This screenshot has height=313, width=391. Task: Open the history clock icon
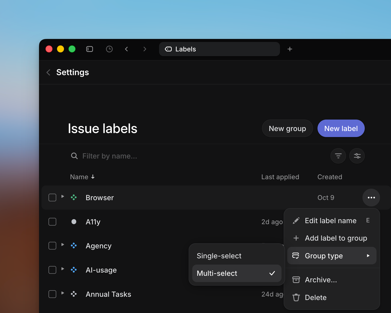[x=109, y=49]
